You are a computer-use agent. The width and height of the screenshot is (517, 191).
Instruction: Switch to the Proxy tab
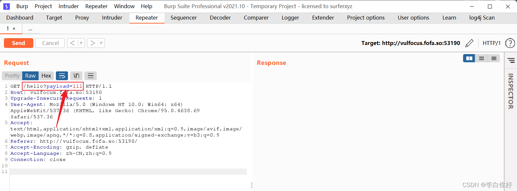click(82, 18)
